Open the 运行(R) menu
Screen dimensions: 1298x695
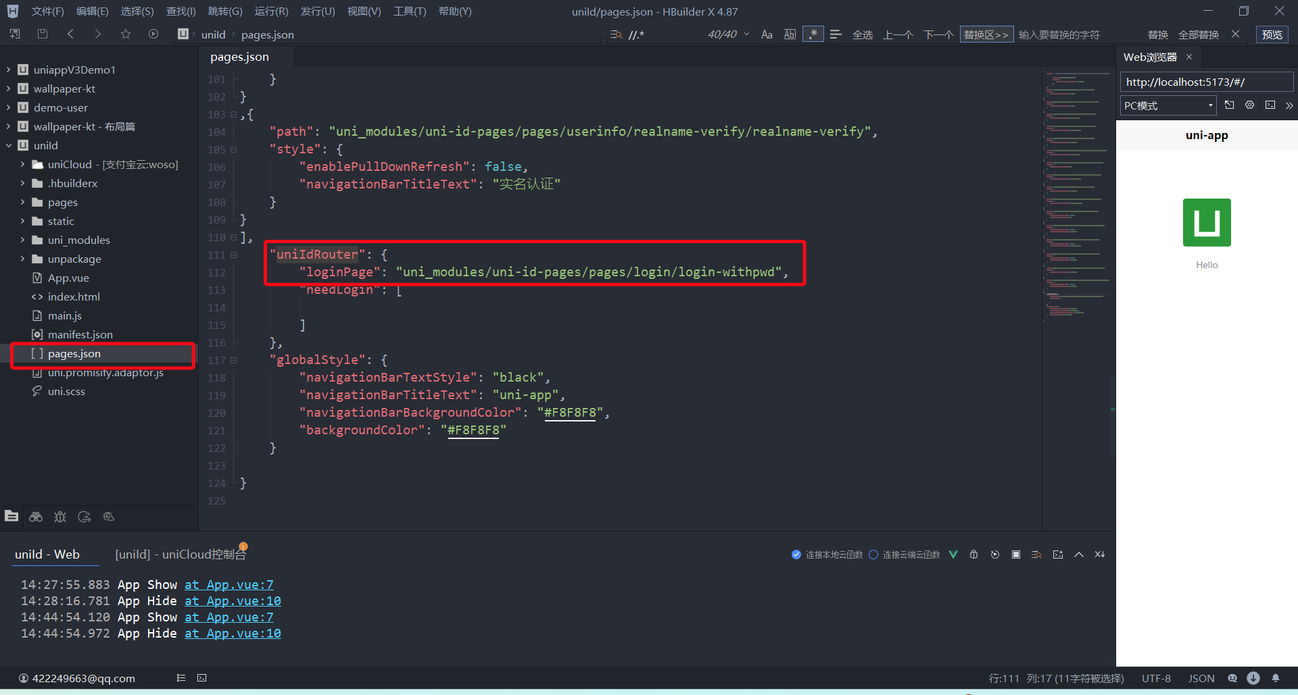click(271, 11)
